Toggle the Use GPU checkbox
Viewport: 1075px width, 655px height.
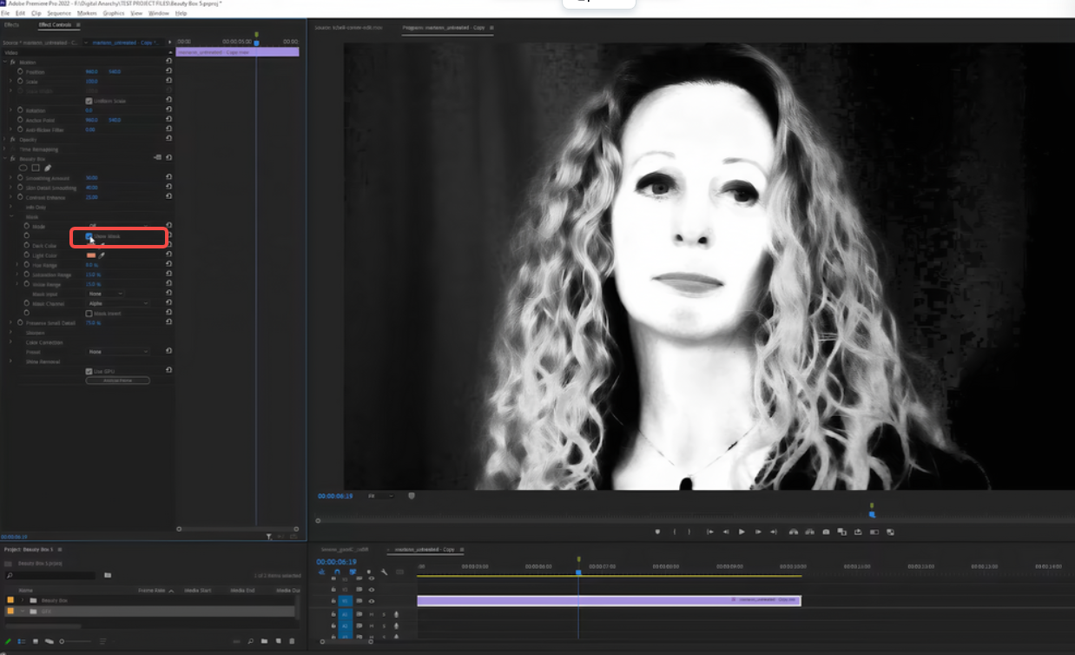89,371
